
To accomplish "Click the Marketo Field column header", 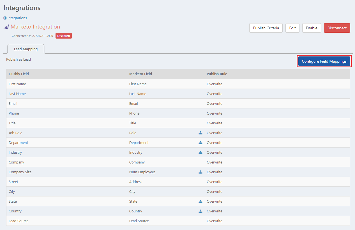I will point(140,74).
